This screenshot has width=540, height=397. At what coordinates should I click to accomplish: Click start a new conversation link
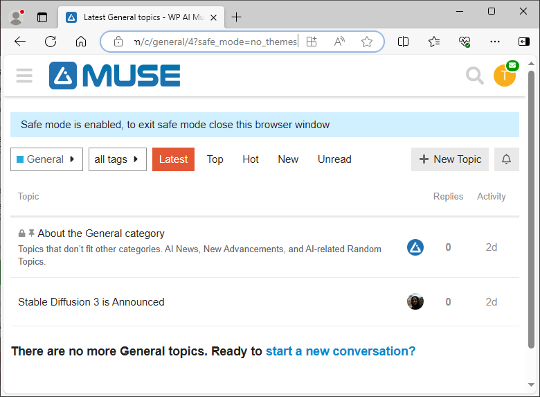[341, 351]
